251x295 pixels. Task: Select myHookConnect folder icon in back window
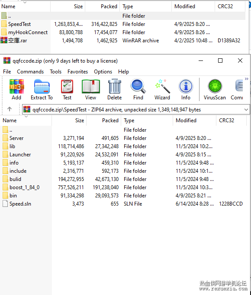click(x=4, y=32)
